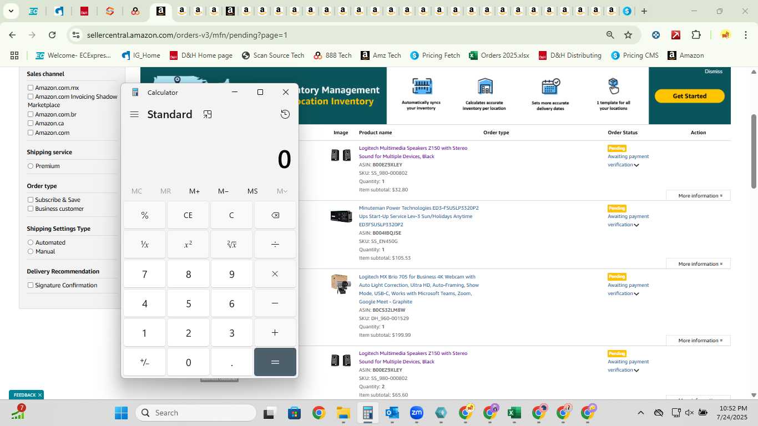The height and width of the screenshot is (426, 758).
Task: Select Premium shipping service radio
Action: 31,166
